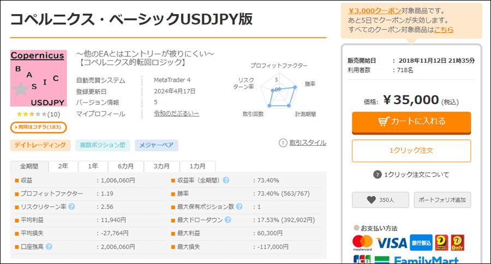
Task: Click the 1クリック注文 button
Action: click(411, 151)
